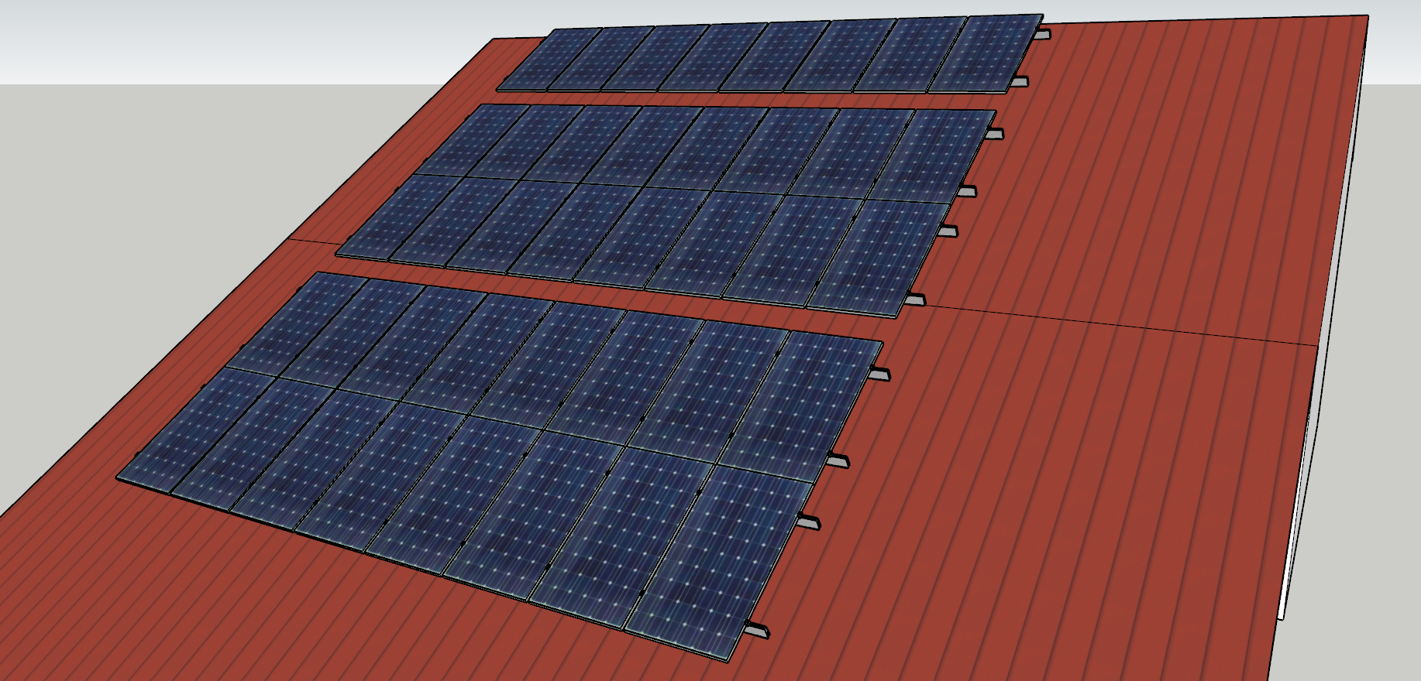
Task: Click the empty red roof right of panels
Action: [x=1123, y=193]
